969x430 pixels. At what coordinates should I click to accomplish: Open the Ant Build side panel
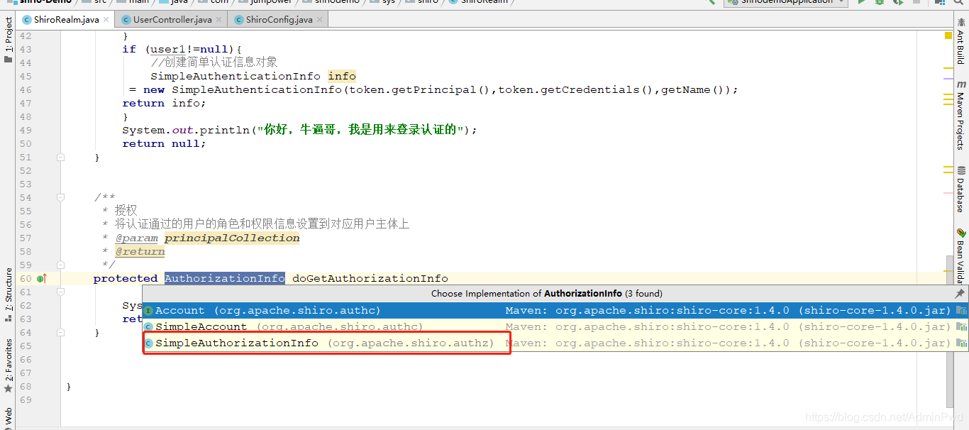(x=961, y=41)
